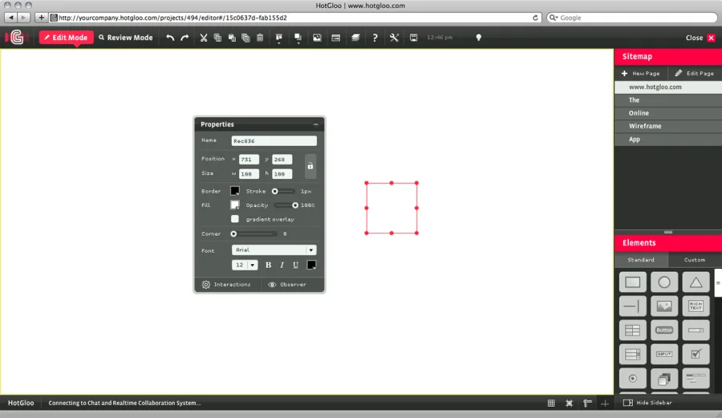Click the undo arrow in the toolbar
Viewport: 722px width, 418px height.
(170, 38)
